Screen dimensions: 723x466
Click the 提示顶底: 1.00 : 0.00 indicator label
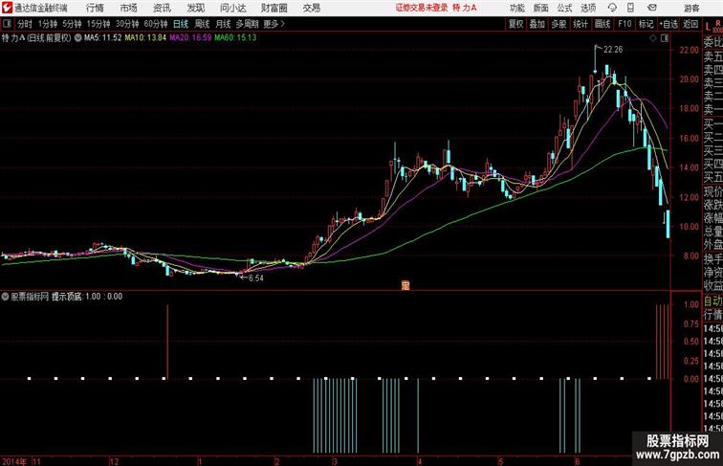pyautogui.click(x=87, y=297)
